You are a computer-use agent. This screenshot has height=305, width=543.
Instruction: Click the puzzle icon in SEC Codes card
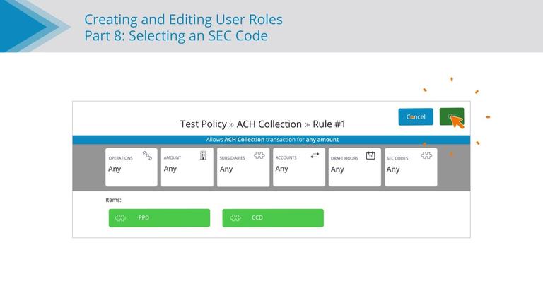click(x=426, y=155)
